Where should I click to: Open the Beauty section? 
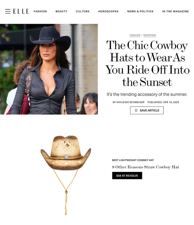(x=61, y=11)
